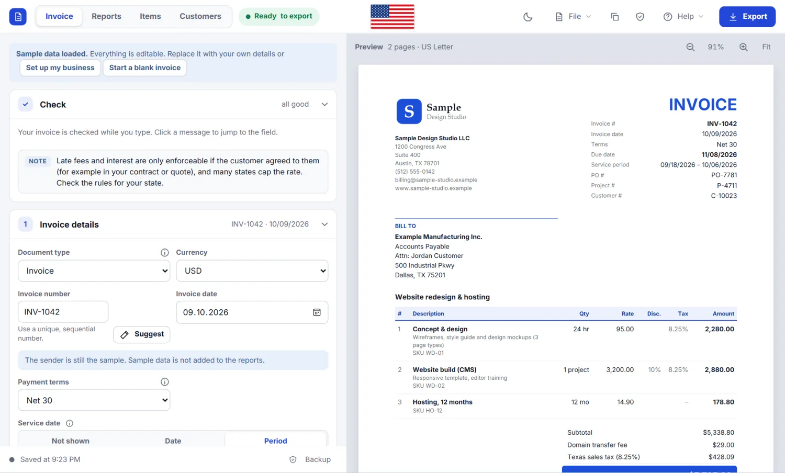Open the Invoice date calendar picker icon
This screenshot has width=785, height=473.
tap(317, 312)
